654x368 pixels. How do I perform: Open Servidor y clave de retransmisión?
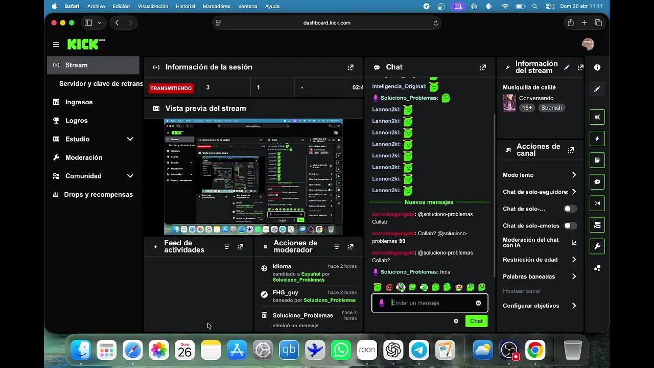tap(100, 84)
